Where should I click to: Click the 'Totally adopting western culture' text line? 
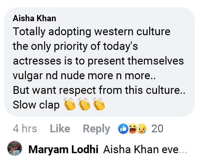point(92,32)
